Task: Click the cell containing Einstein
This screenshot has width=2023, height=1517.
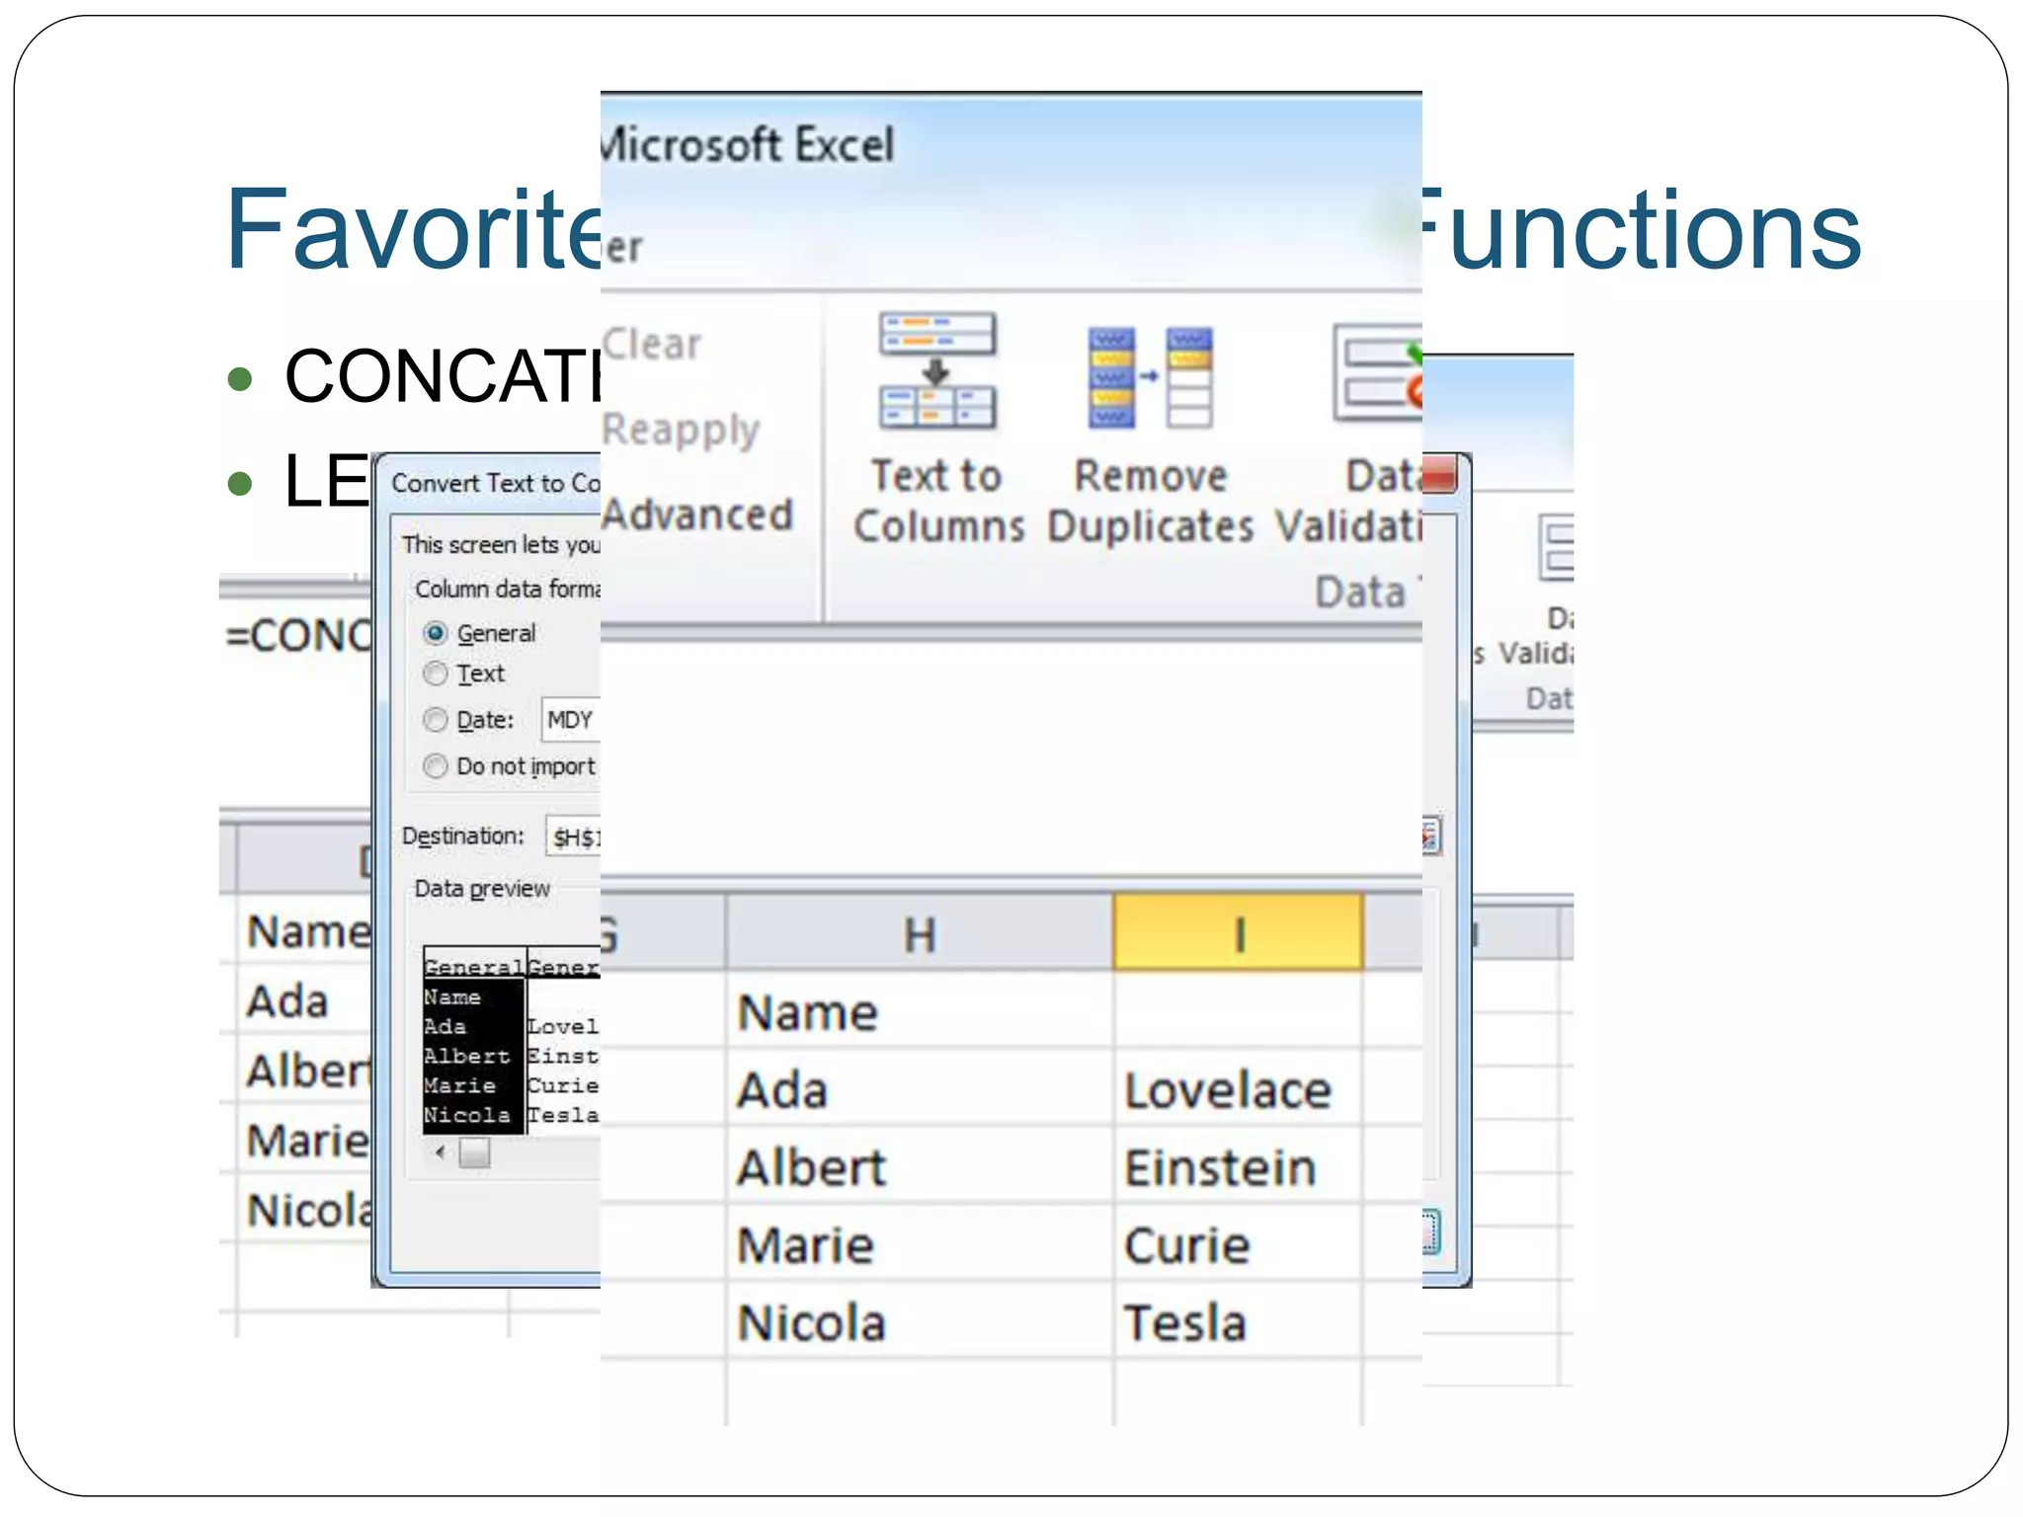Action: click(1238, 1165)
